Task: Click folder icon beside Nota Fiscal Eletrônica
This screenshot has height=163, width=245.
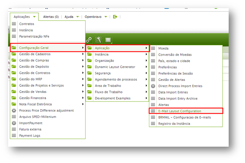Action: point(14,104)
